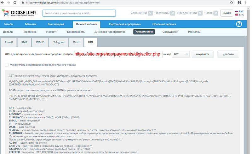This screenshot has height=154, width=252.
Task: Bookmark page with the star icon
Action: (232, 3)
